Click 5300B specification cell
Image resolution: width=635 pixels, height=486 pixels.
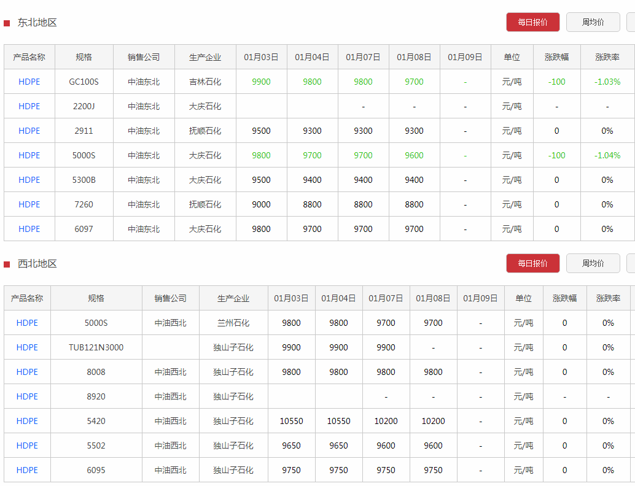(x=84, y=180)
